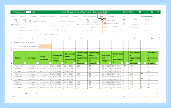
Task: Click the Общий доступ share button
Action: click(x=146, y=16)
